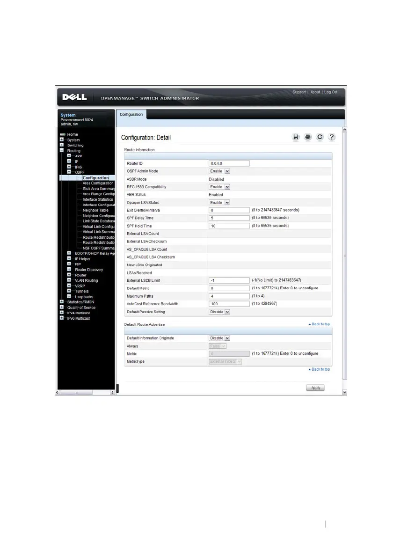Click the Save (disk) icon
Image resolution: width=393 pixels, height=558 pixels.
click(x=296, y=137)
